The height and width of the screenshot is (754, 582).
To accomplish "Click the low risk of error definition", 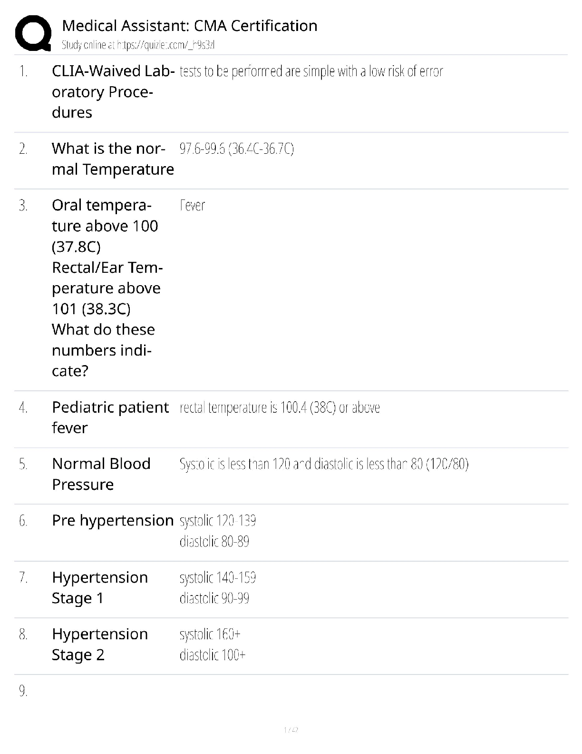I will tap(311, 71).
